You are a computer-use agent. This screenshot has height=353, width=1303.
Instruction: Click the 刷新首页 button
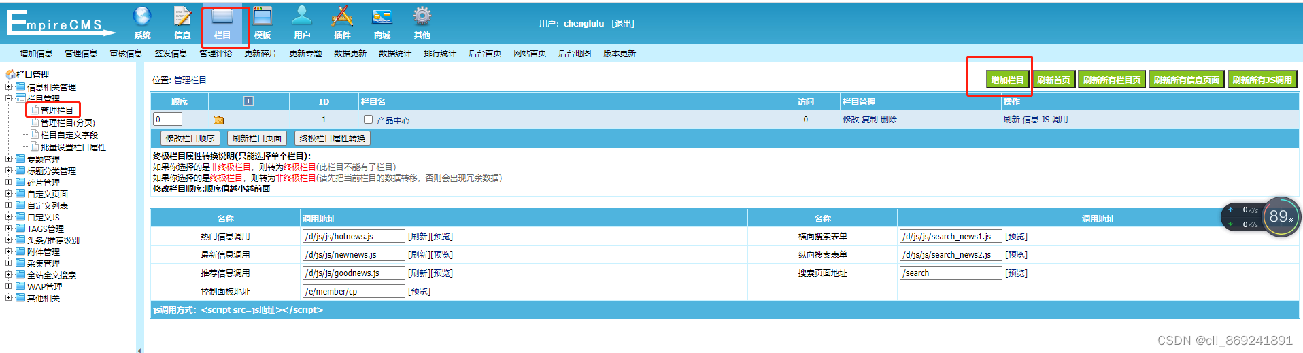click(x=1053, y=80)
